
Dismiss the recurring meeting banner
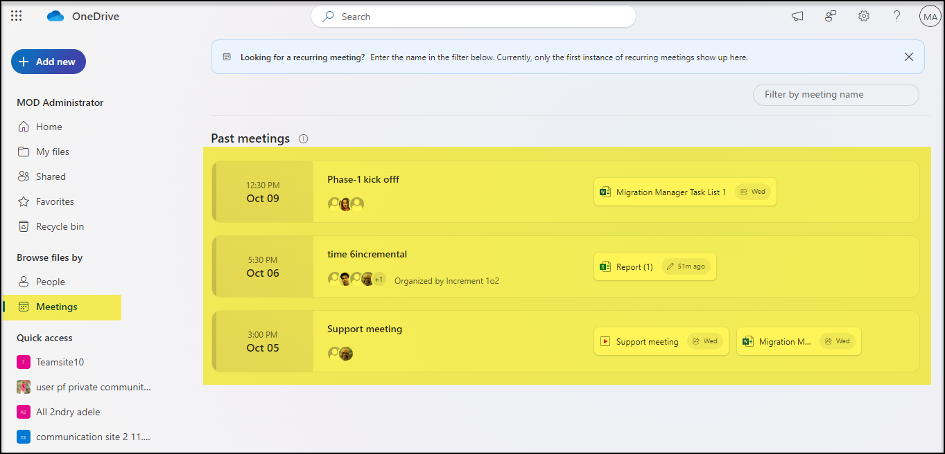tap(908, 57)
